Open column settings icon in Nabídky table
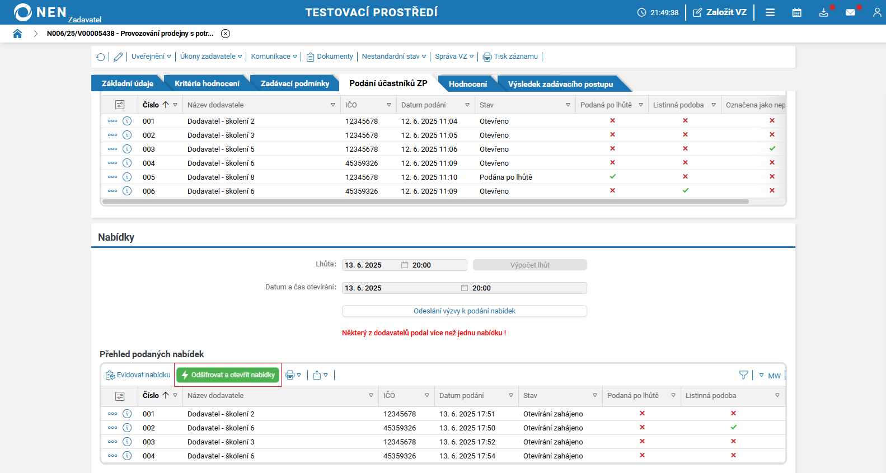This screenshot has height=473, width=886. (x=120, y=396)
